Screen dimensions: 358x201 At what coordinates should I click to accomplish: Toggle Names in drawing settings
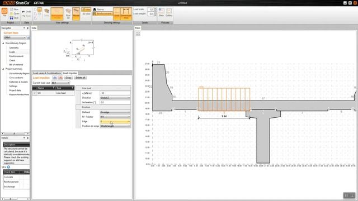98,9
